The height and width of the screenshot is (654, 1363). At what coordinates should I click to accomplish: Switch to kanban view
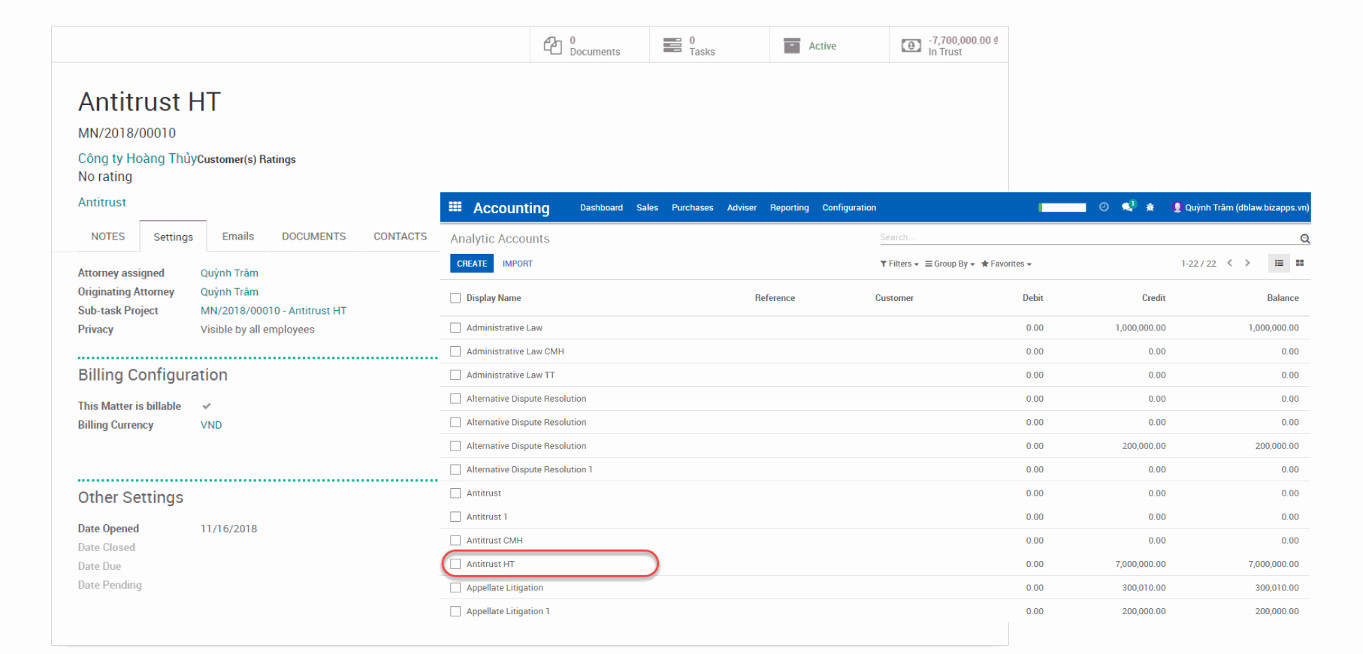coord(1300,263)
